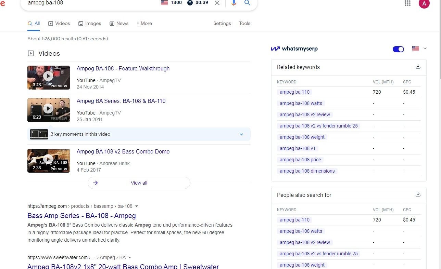Open Ampeg BA 108 v2 Bass Combo Demo

(123, 151)
